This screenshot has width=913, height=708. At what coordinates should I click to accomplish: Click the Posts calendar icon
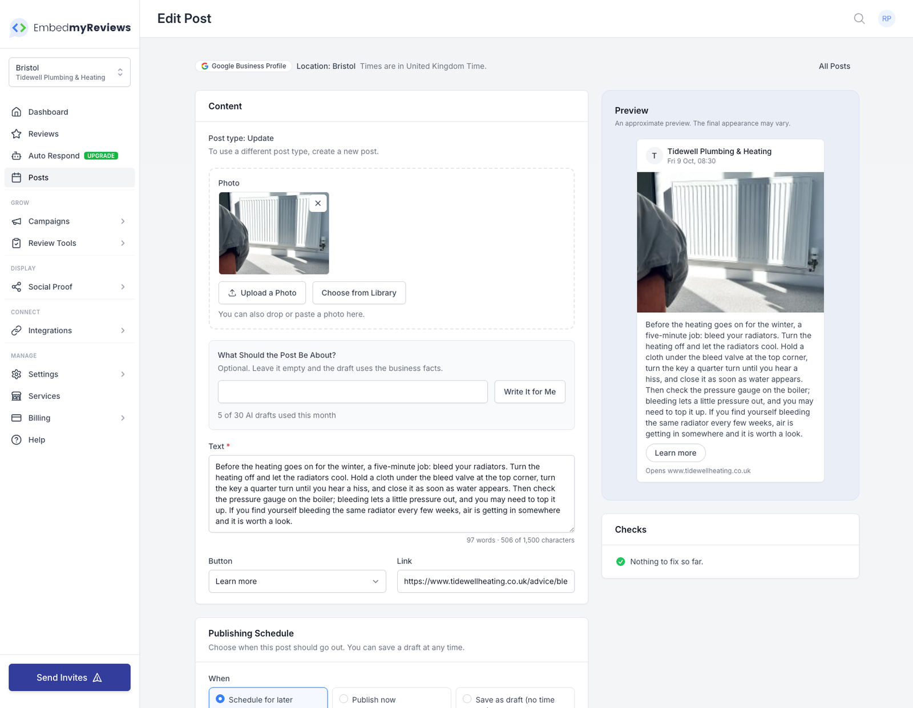point(17,177)
